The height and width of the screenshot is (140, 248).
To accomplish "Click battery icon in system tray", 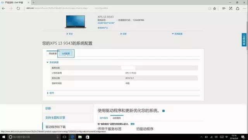I will click(x=206, y=137).
